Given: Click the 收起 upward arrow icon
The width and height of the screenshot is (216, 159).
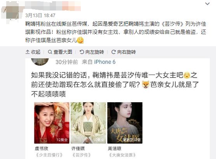Looking at the screenshot, I should (x=28, y=52).
